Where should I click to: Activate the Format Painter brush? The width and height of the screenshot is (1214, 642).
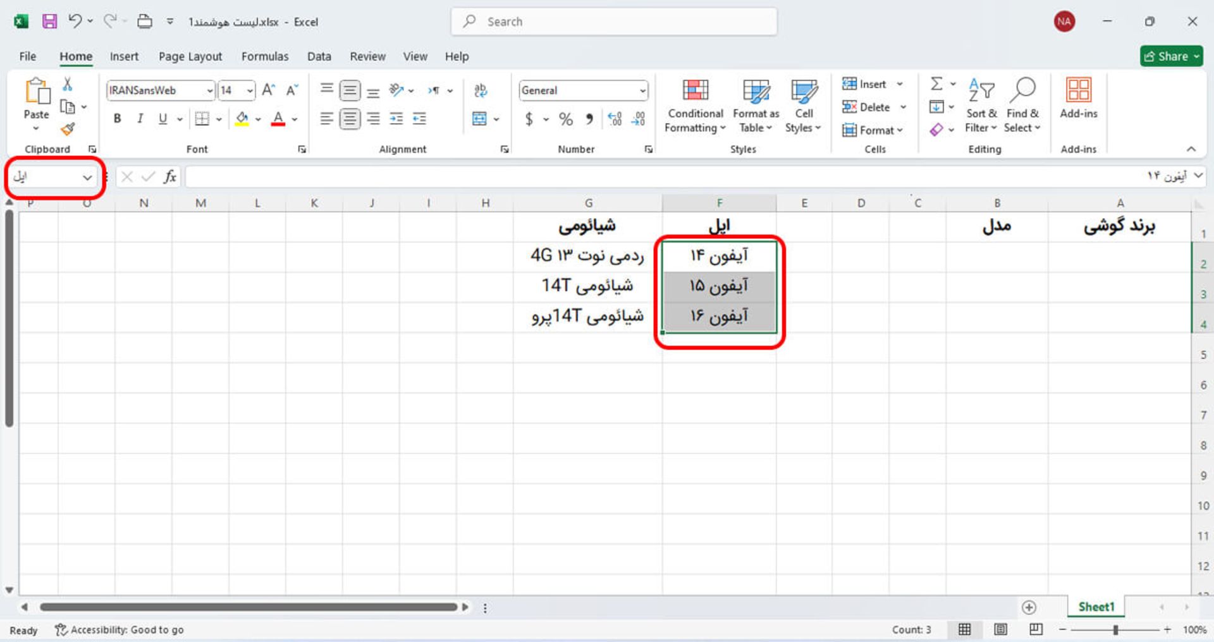[67, 129]
